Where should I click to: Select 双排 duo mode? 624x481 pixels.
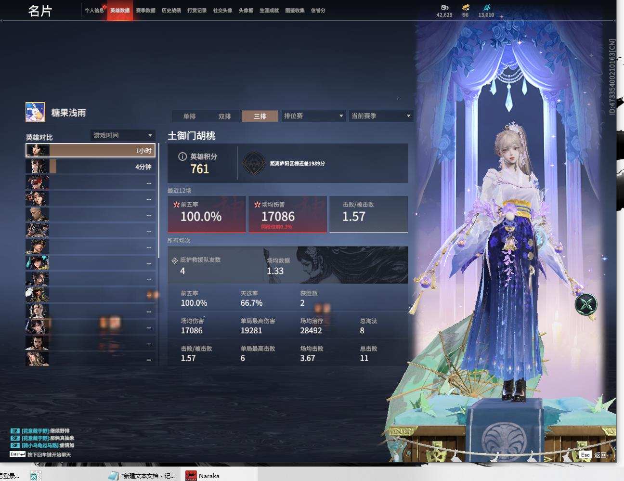pos(224,116)
